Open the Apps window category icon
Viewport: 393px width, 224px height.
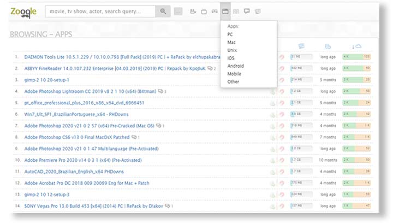coord(225,11)
